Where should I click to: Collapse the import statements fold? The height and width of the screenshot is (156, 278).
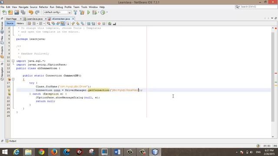point(13,61)
